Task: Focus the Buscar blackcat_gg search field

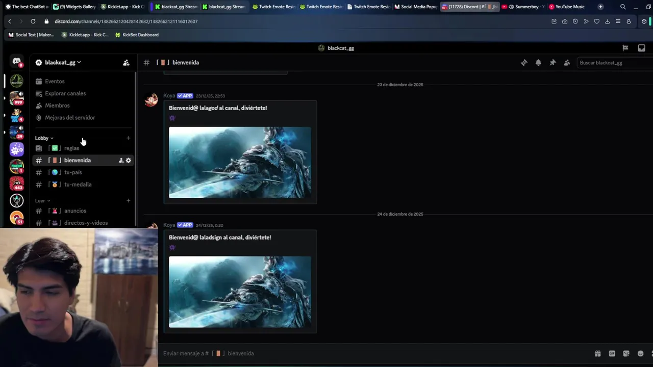Action: click(614, 63)
